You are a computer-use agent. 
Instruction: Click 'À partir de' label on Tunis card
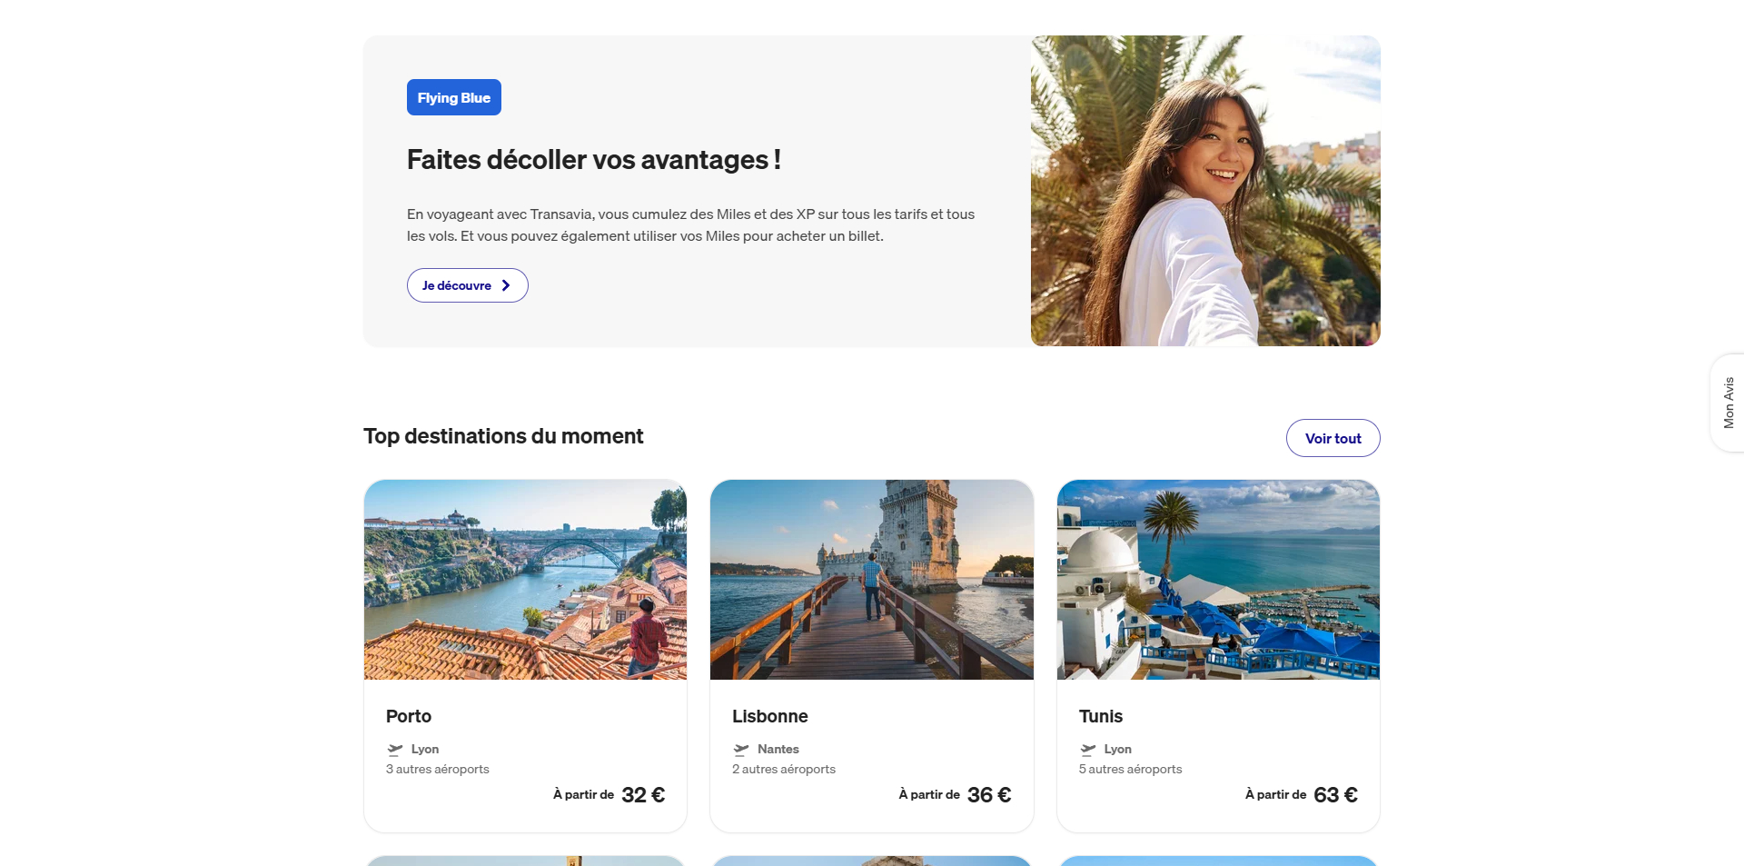[1276, 794]
